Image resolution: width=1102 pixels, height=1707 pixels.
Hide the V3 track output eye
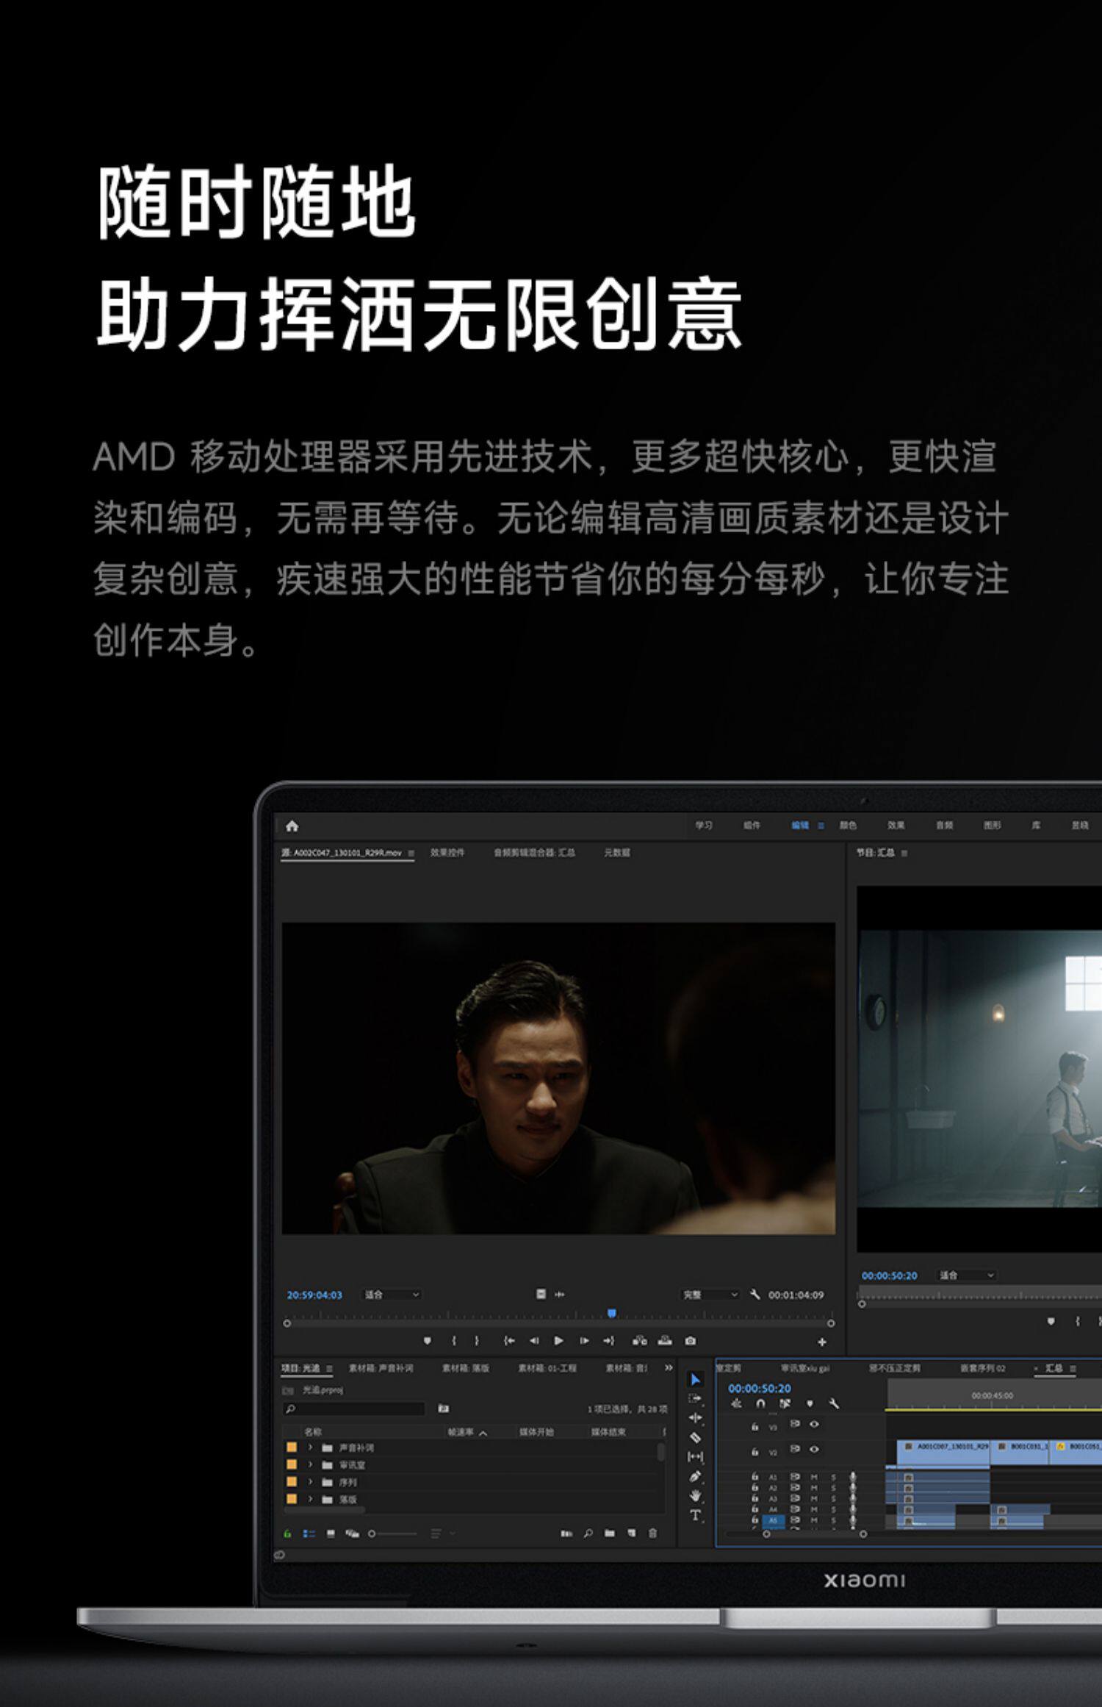[x=814, y=1424]
